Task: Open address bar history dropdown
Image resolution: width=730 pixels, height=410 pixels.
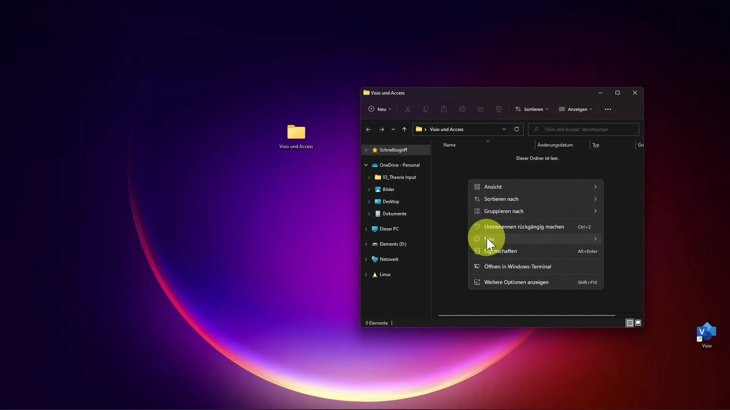Action: [504, 129]
